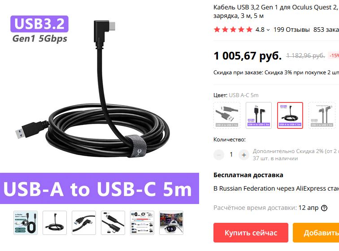View the blue USB-A connector thumbnail

(84, 223)
